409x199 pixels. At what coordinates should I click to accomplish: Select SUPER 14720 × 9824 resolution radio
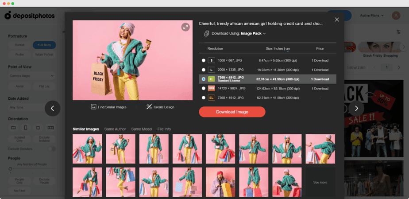(x=204, y=88)
